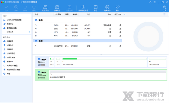Screen dimensions: 169x103
Task: Click the 分区对齐 column header
Action: 117,14
